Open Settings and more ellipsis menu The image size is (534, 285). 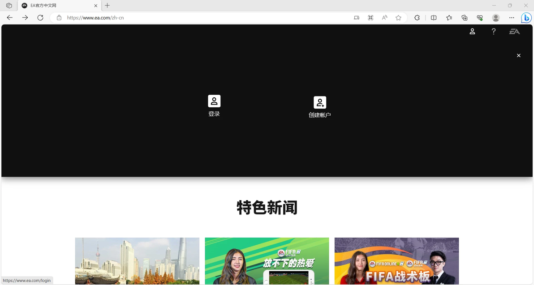click(x=512, y=18)
